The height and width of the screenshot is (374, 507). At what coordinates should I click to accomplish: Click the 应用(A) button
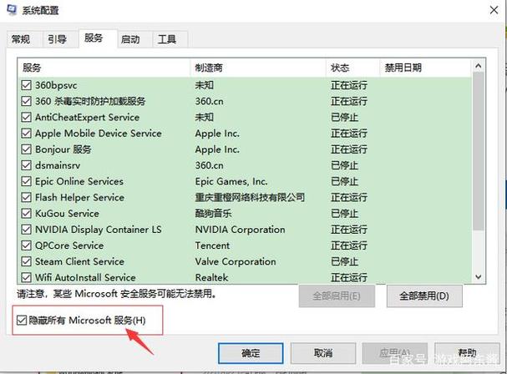coord(395,353)
